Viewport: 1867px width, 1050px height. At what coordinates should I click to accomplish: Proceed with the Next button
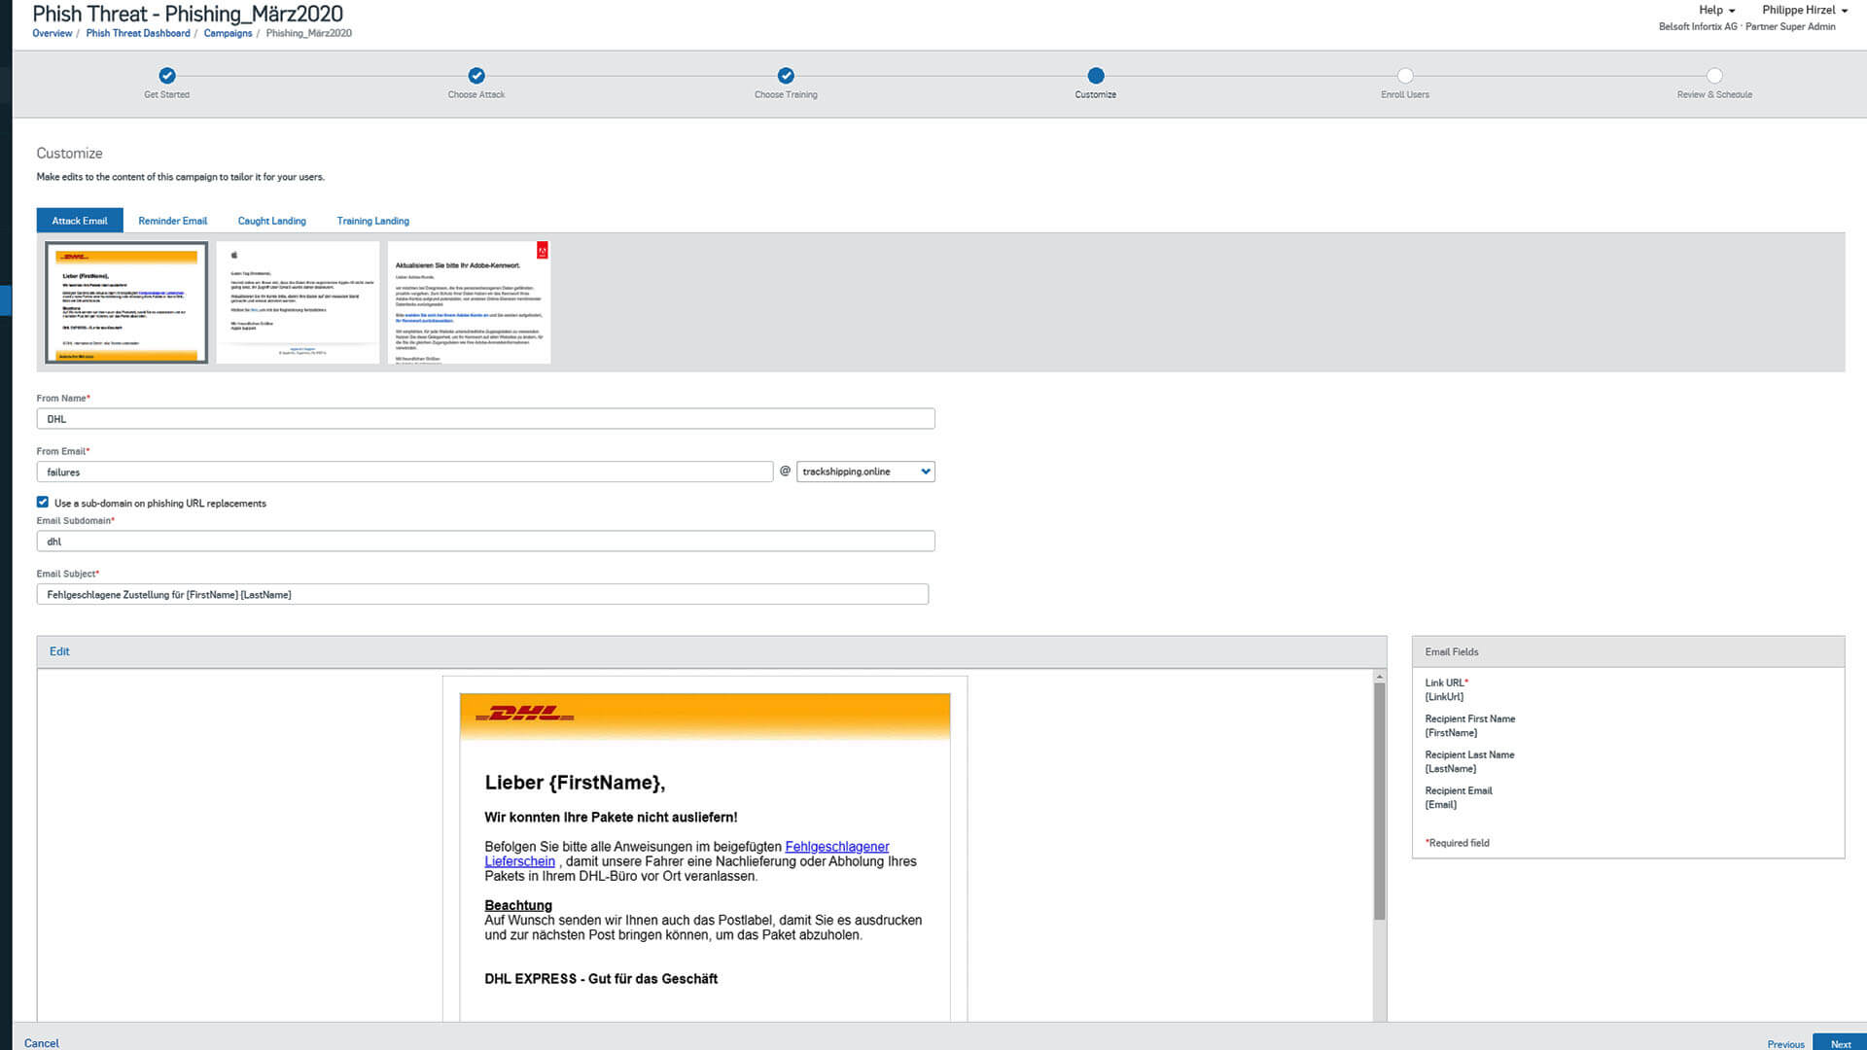[x=1840, y=1043]
